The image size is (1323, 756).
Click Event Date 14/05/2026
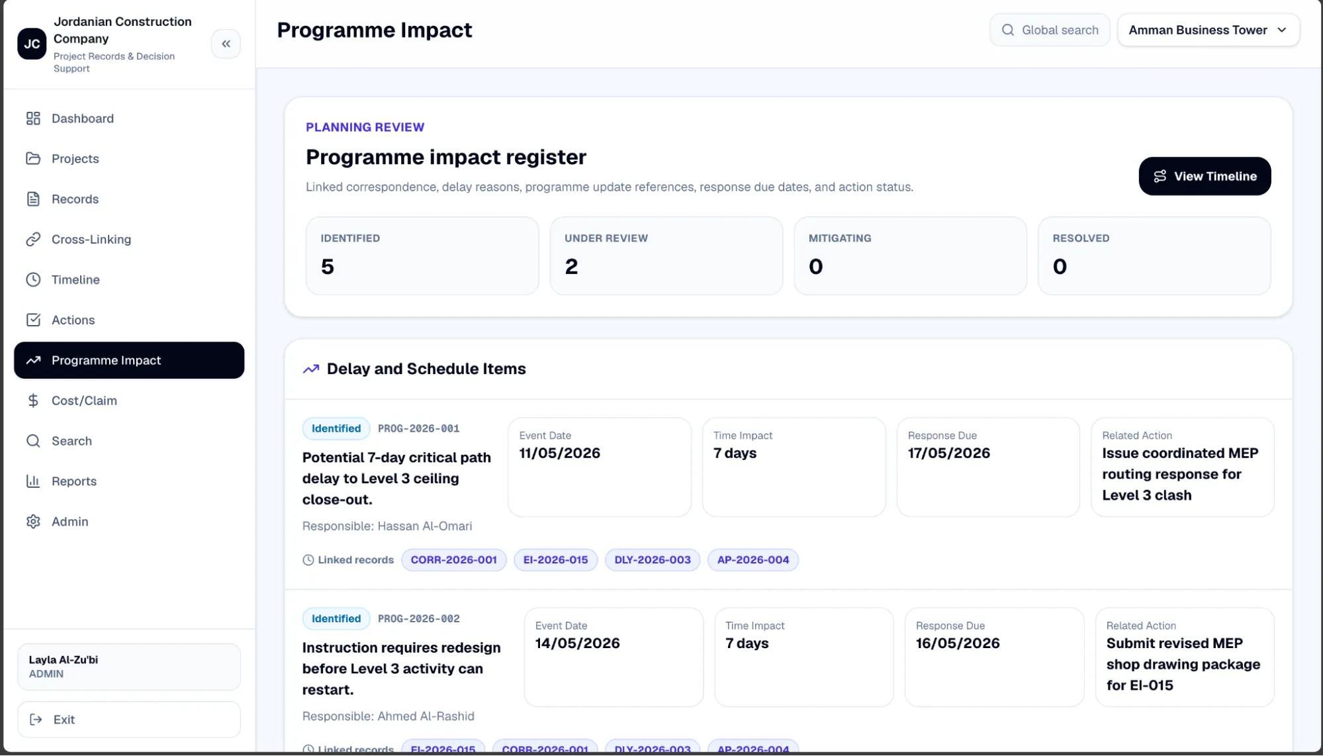tap(614, 657)
